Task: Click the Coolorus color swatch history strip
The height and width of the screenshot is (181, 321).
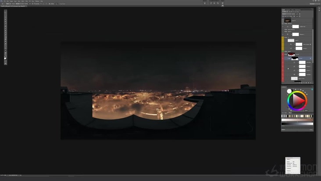Action: click(x=297, y=116)
